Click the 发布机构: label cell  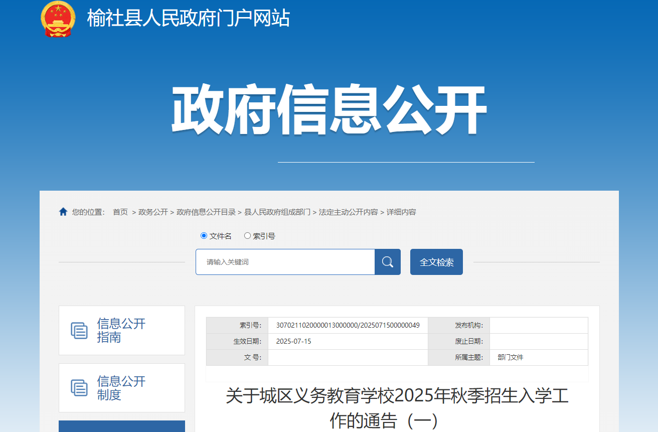coord(459,326)
